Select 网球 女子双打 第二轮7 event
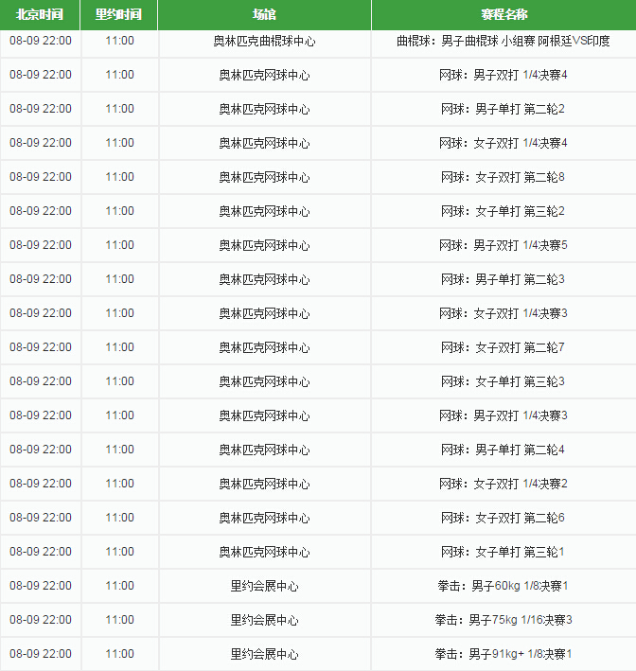 503,347
